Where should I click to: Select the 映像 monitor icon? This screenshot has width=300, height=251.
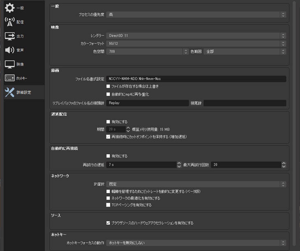click(x=9, y=64)
